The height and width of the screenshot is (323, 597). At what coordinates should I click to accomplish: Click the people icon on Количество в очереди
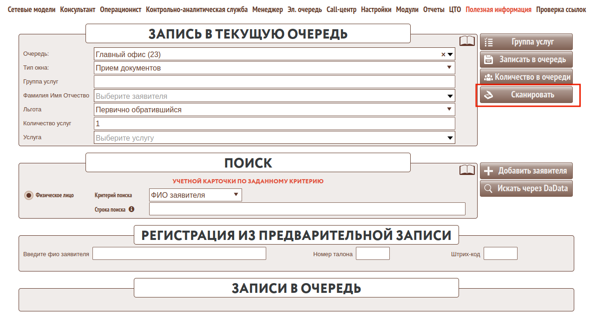point(488,77)
